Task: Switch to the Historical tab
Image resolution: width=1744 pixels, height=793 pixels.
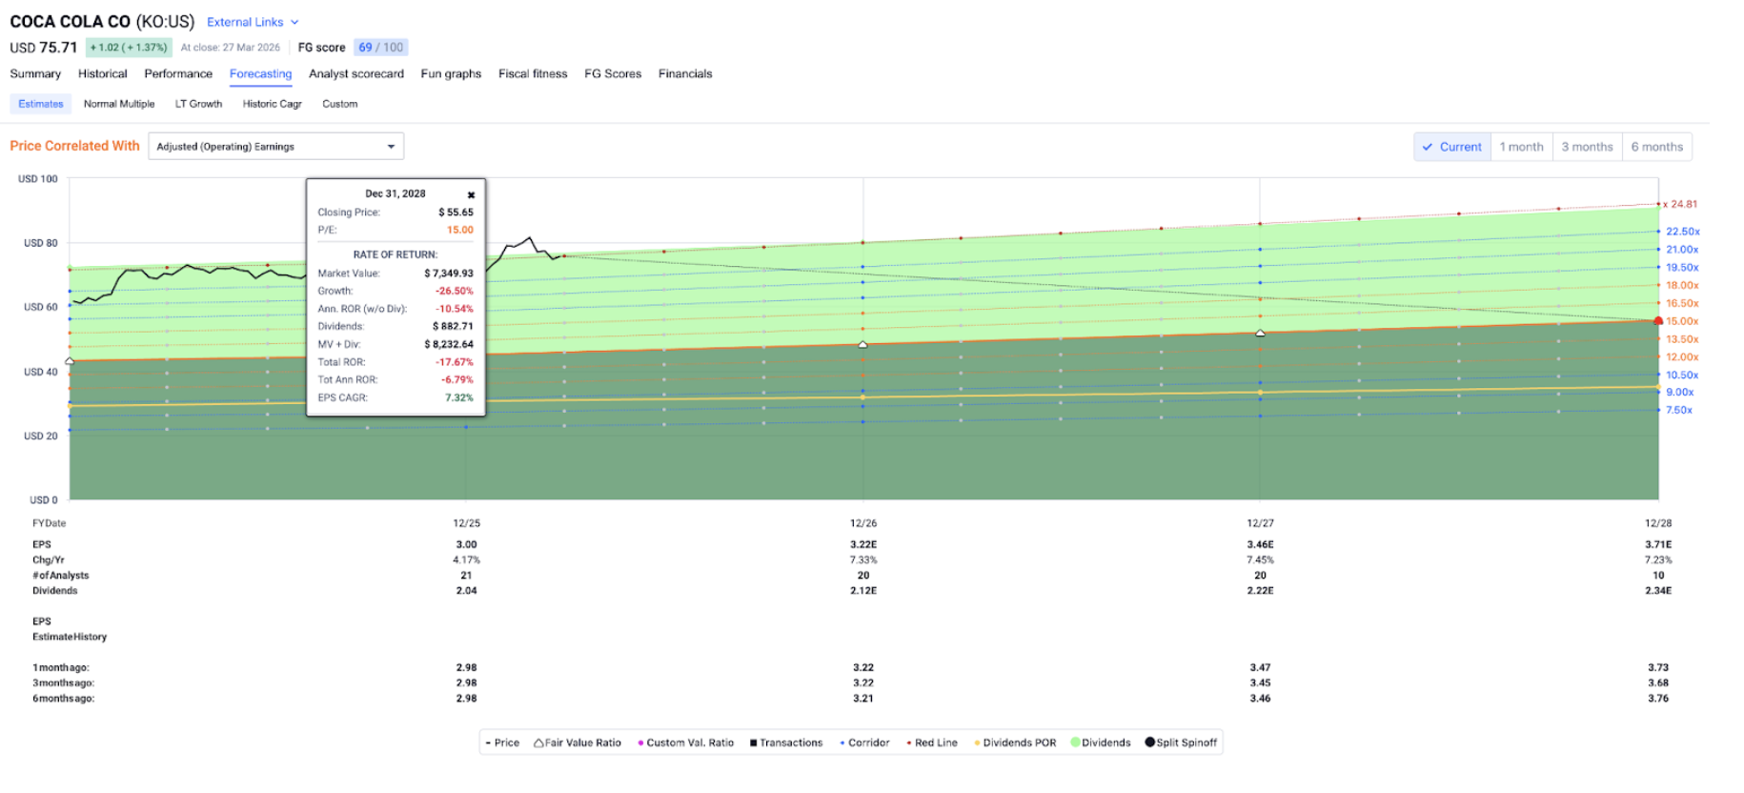Action: click(102, 73)
